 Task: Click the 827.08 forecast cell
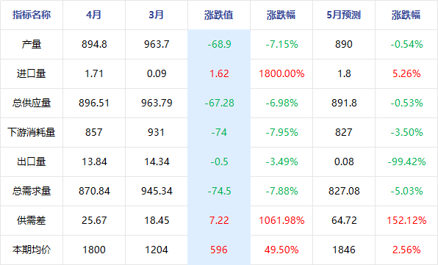coord(344,191)
